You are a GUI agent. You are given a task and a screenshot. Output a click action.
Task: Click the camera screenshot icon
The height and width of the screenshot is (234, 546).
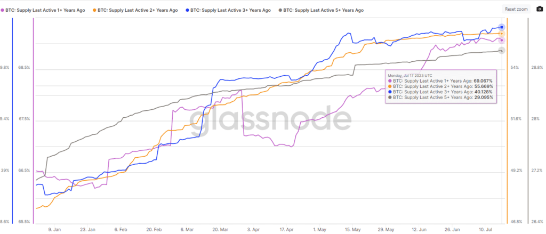539,9
